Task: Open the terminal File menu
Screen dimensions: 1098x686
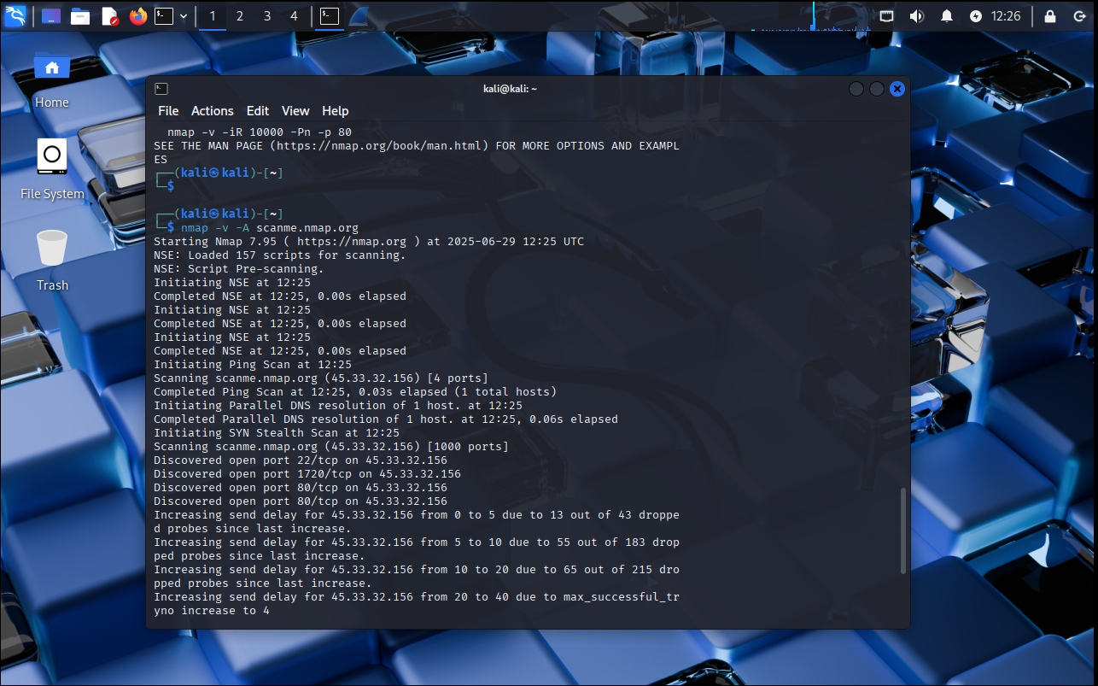Action: click(x=168, y=111)
